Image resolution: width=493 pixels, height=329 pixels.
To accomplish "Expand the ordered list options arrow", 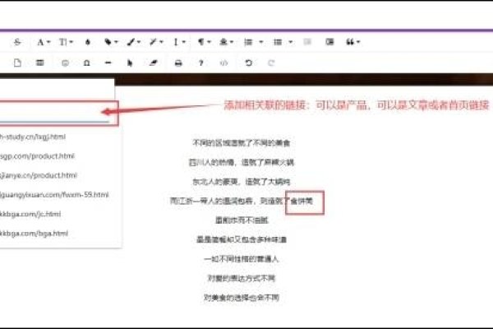I will pos(261,42).
